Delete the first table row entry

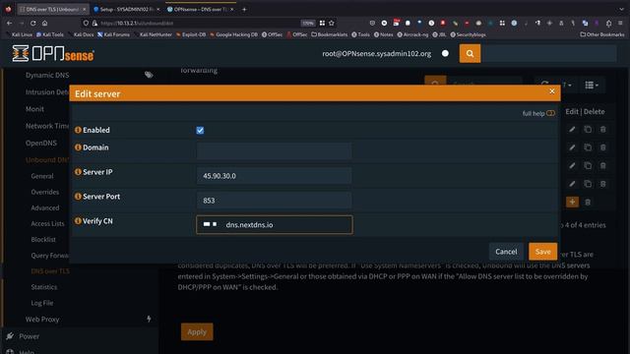pyautogui.click(x=602, y=129)
